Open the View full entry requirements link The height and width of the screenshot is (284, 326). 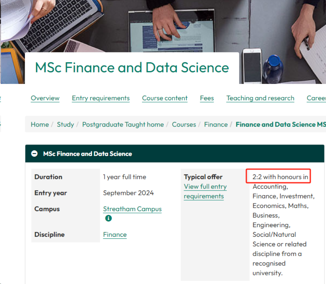pyautogui.click(x=205, y=191)
